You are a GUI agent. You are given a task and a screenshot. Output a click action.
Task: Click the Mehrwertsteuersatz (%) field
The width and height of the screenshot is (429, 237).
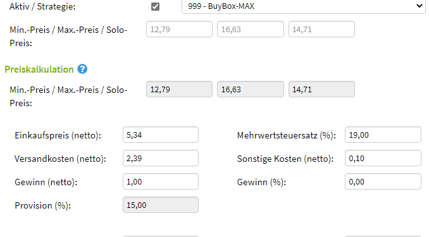(x=383, y=135)
